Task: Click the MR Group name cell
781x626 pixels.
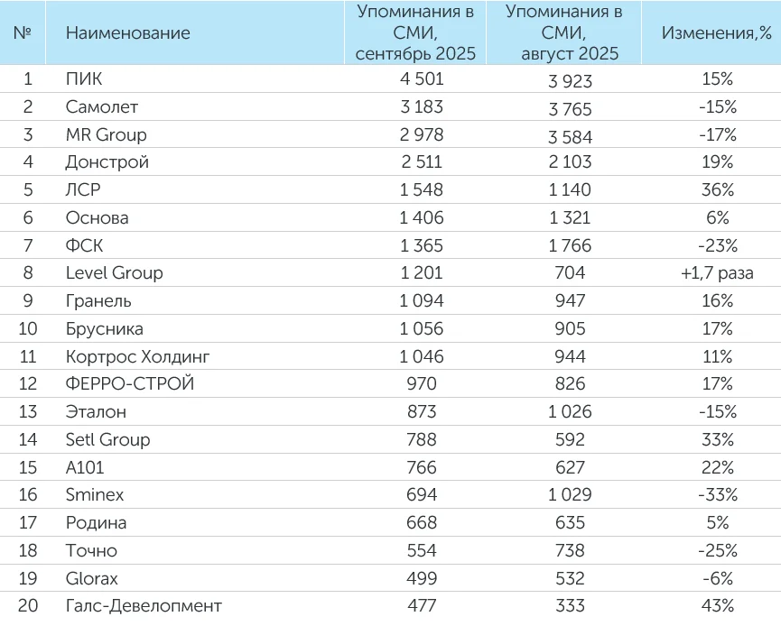Action: (x=106, y=135)
